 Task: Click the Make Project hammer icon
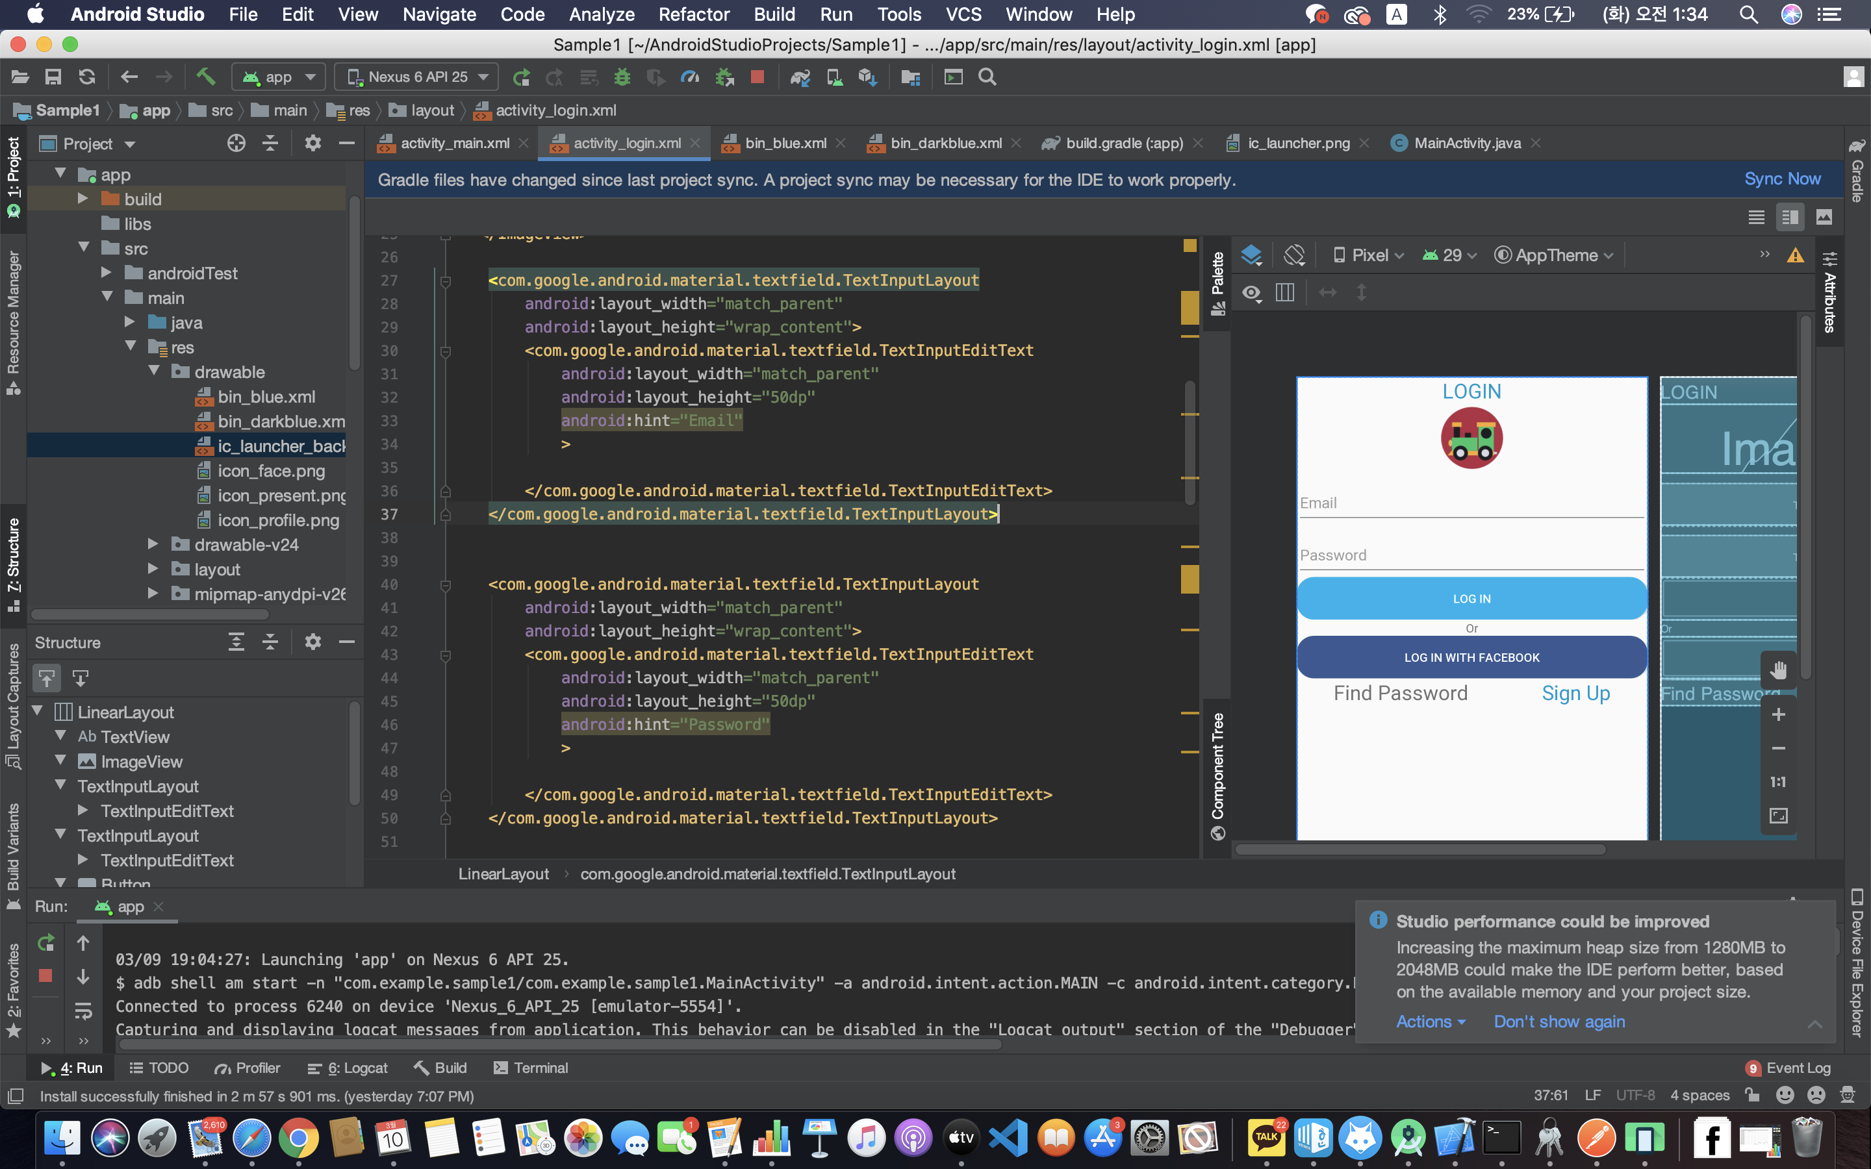tap(205, 77)
